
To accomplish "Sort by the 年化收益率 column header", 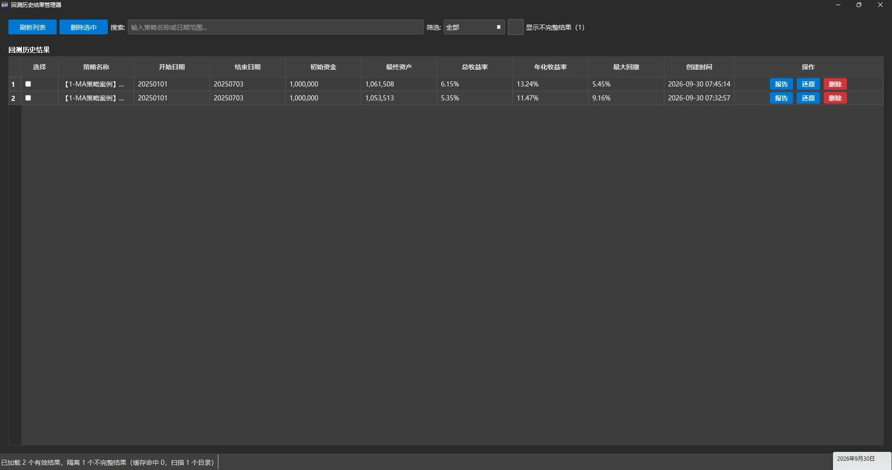I will 551,67.
